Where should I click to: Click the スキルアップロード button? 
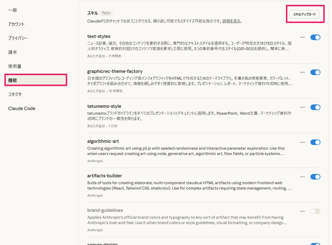(304, 15)
